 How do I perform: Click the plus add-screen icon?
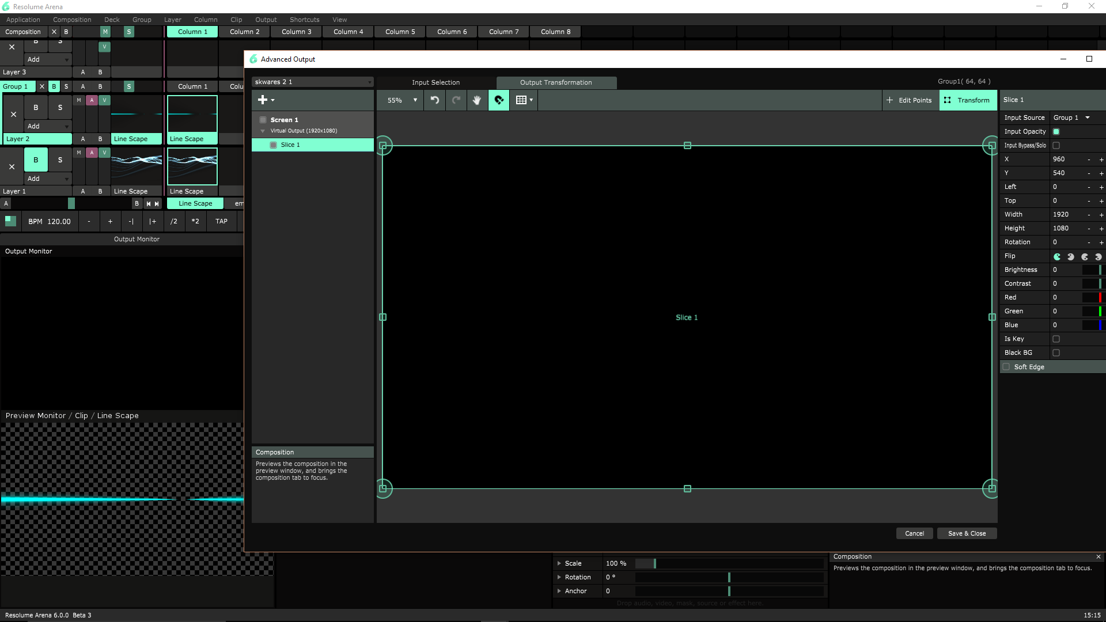263,100
